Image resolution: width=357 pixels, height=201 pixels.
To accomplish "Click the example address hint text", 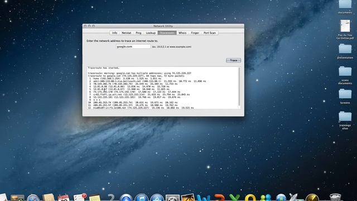I will tap(172, 47).
